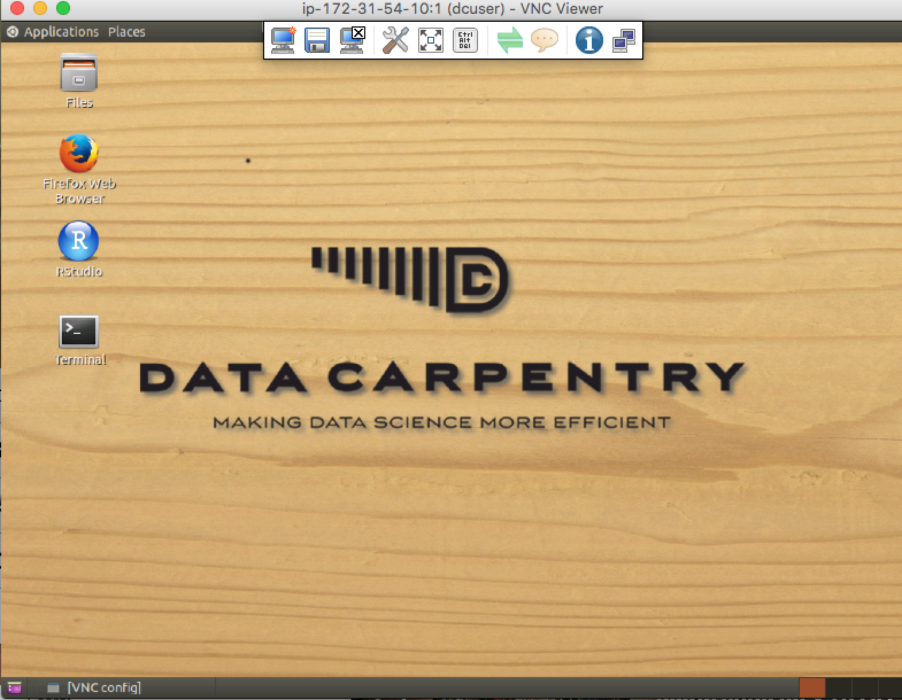Open the Applications menu in the top panel

(61, 32)
